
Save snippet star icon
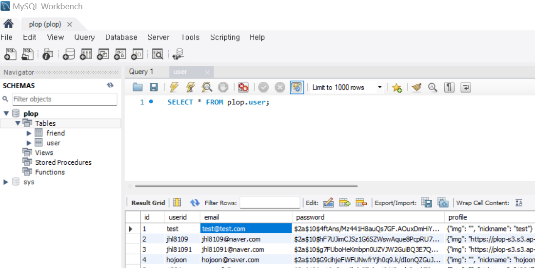397,88
